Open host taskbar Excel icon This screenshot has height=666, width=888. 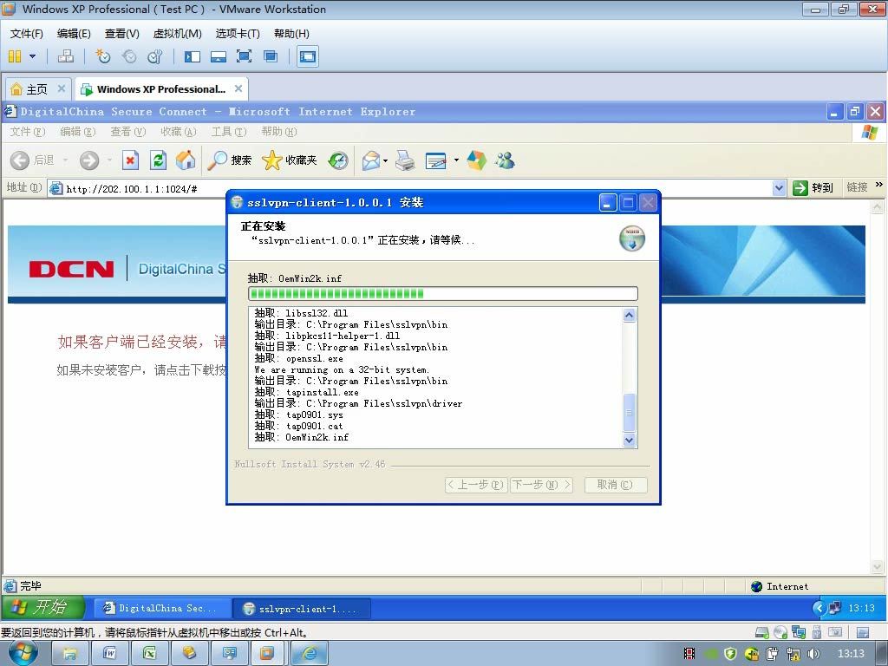[x=149, y=654]
